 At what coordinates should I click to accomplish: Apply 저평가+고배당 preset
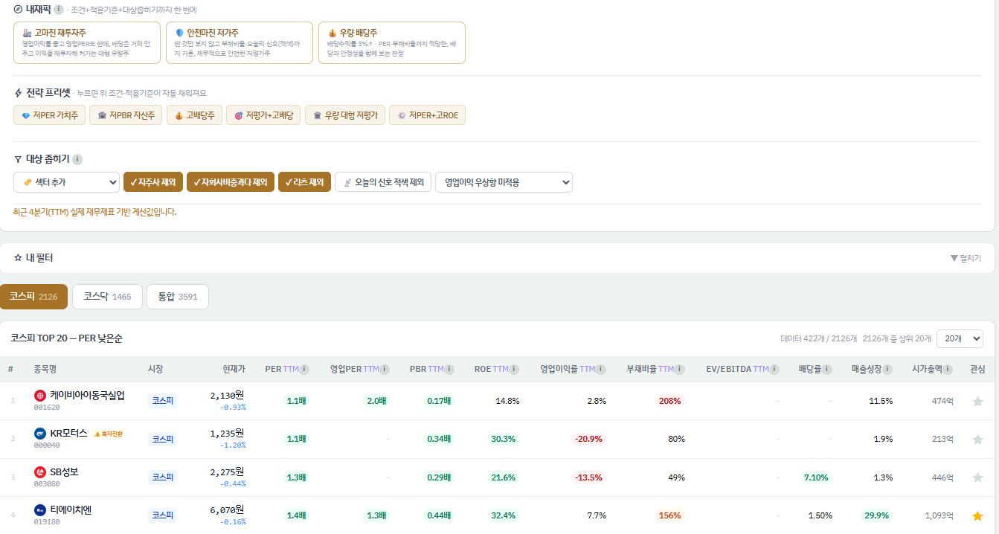point(263,115)
